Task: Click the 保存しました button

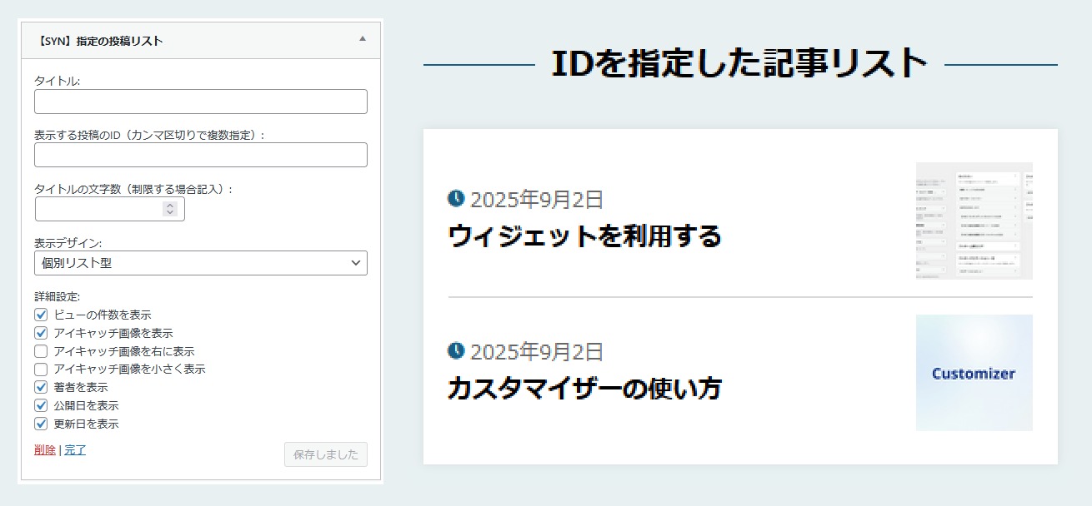Action: tap(325, 454)
